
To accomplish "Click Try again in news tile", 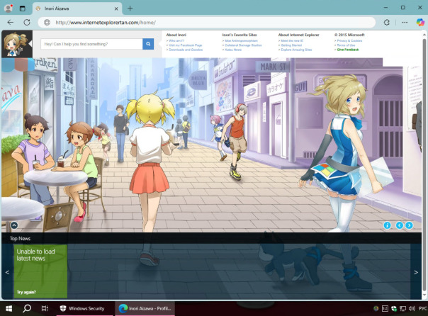I will coord(26,292).
